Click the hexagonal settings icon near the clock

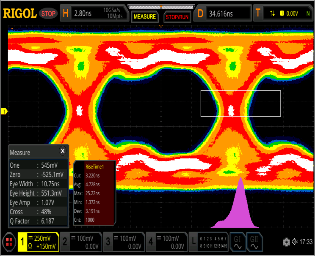(287, 242)
